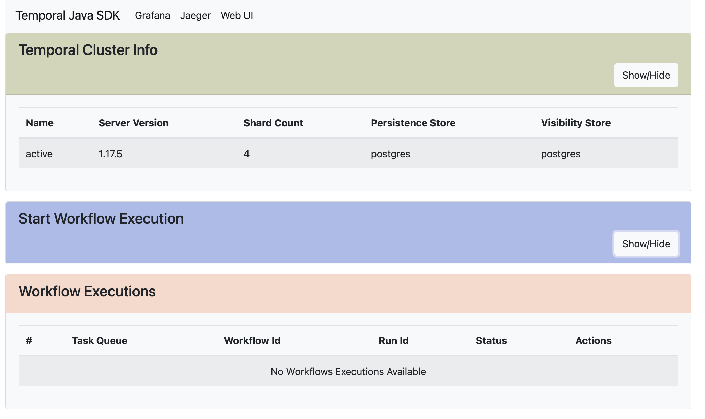Click the No Workflows Executions Available row
The width and height of the screenshot is (705, 419).
[348, 372]
